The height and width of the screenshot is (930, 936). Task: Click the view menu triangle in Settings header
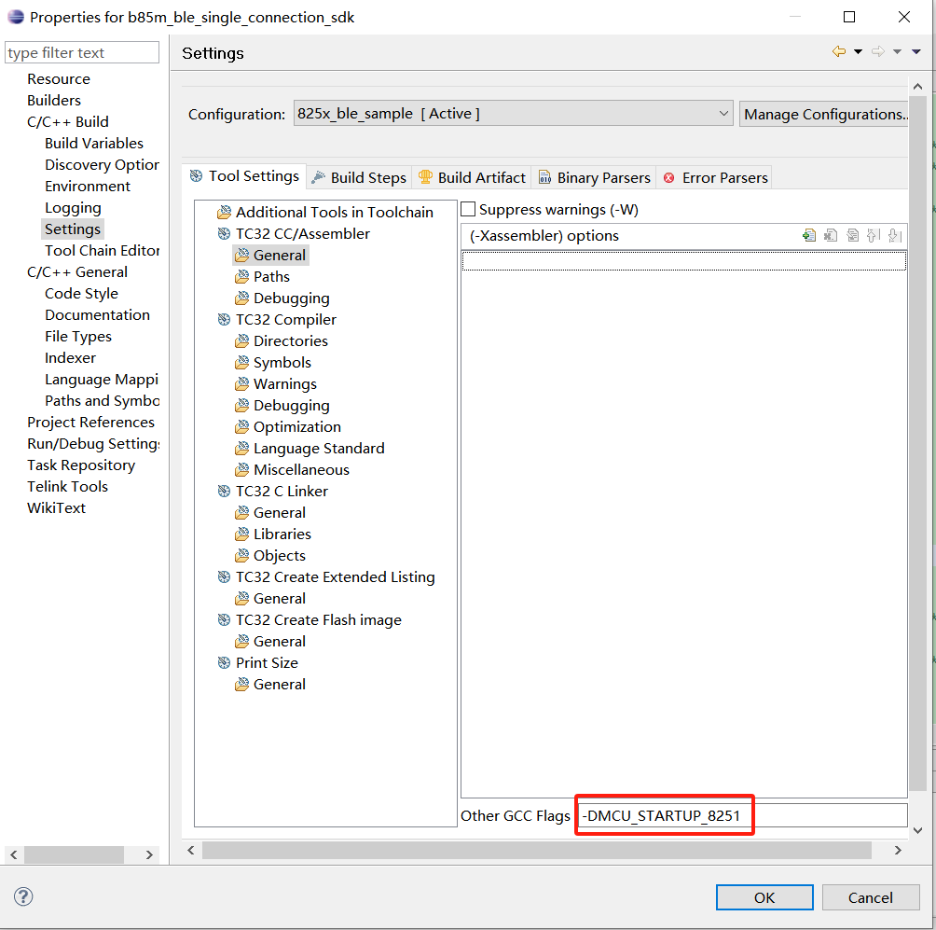click(918, 51)
